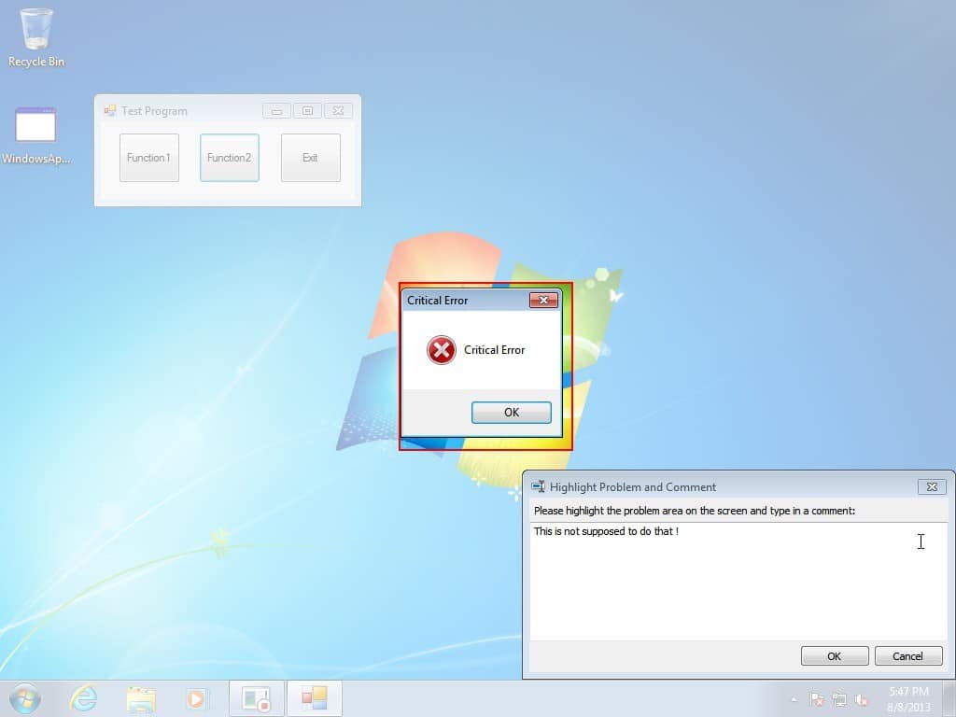Open Internet Explorer from the taskbar
The image size is (956, 717).
click(x=83, y=698)
